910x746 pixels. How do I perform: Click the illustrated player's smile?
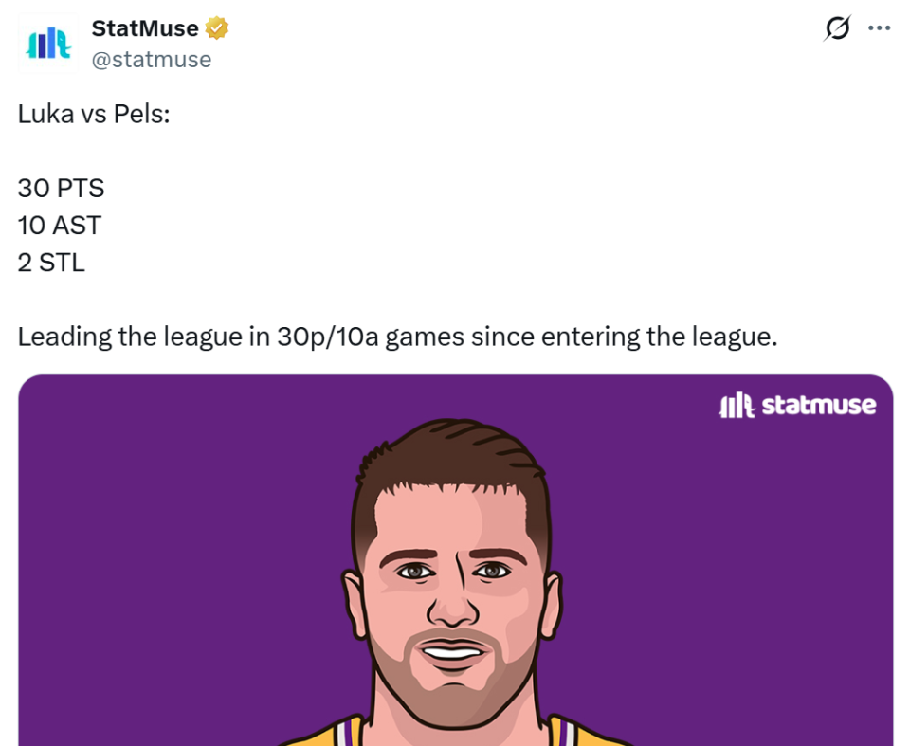click(451, 652)
